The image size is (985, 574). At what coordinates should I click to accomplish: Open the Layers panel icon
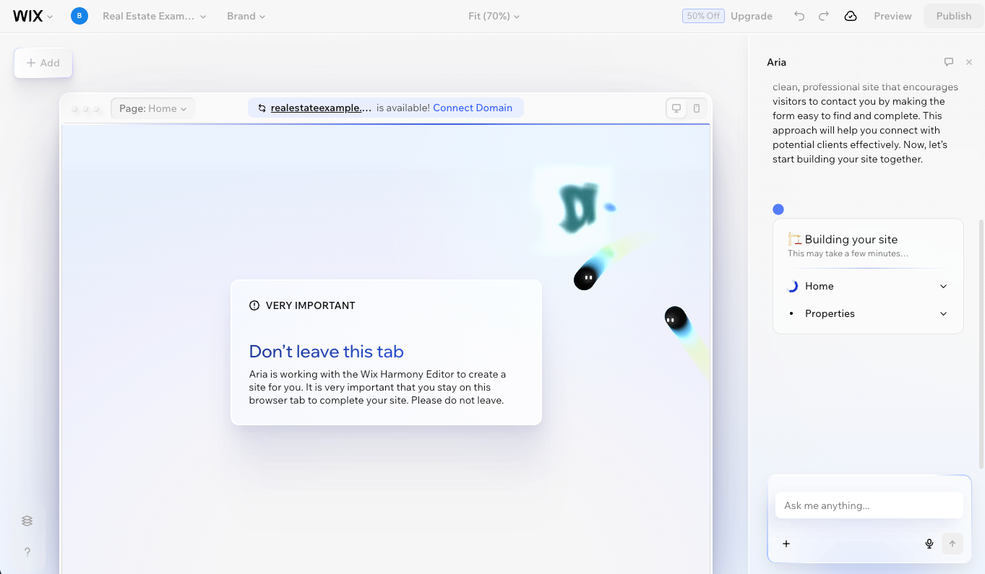[x=27, y=521]
